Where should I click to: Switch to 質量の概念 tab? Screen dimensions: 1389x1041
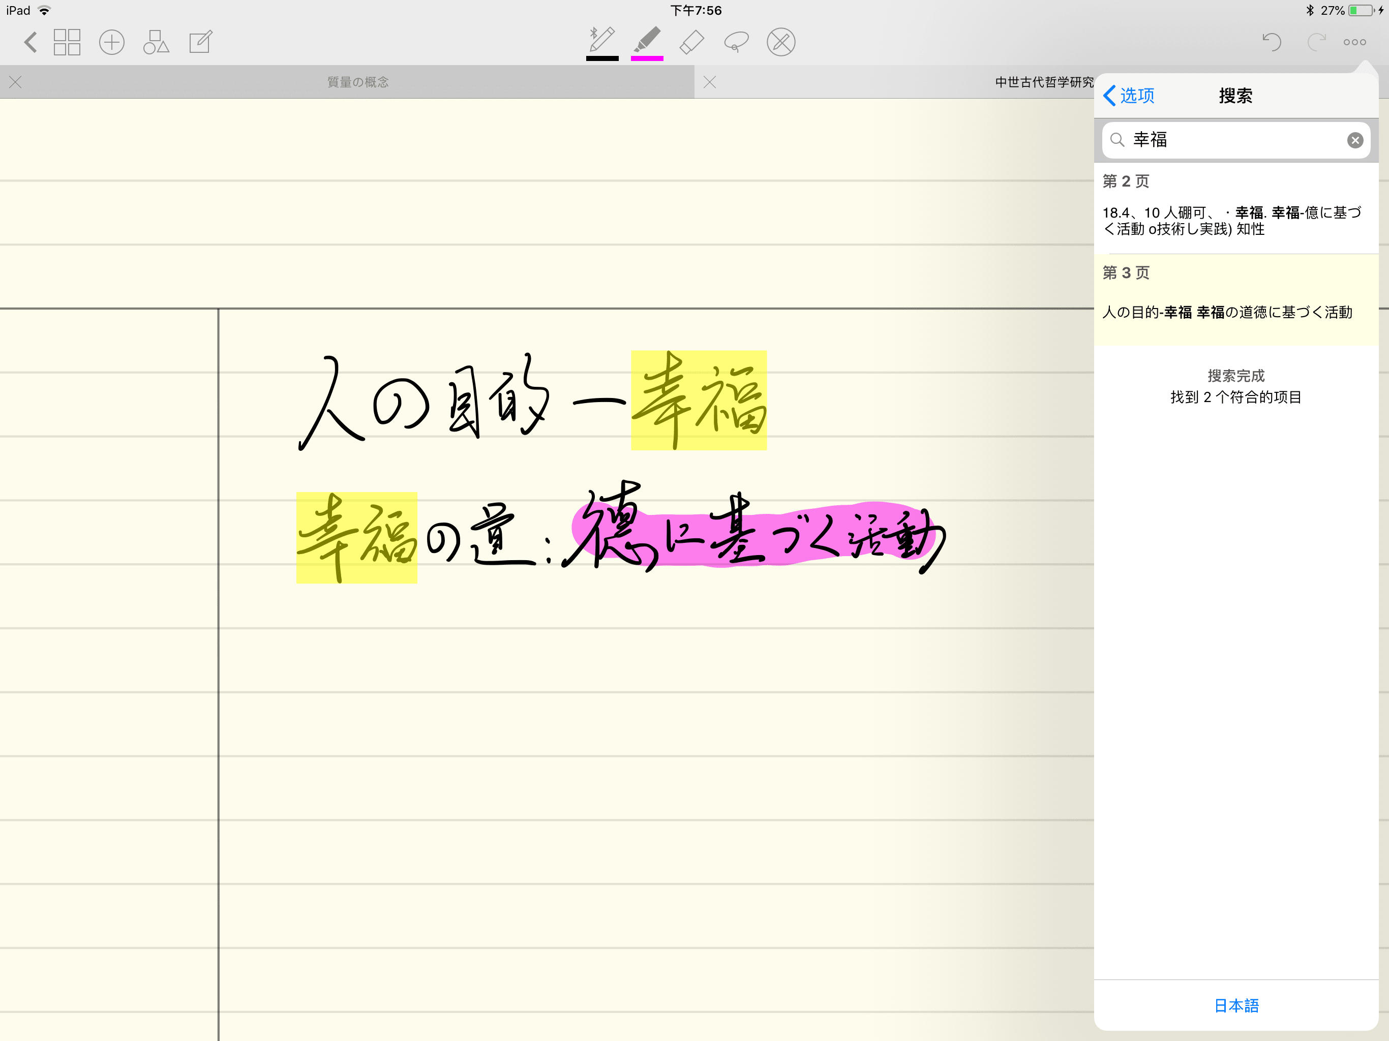point(357,82)
